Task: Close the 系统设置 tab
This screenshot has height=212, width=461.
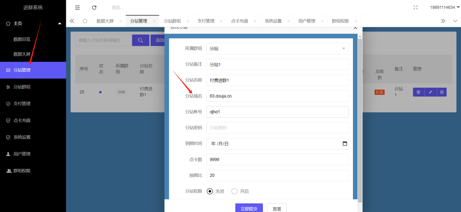Action: [289, 21]
